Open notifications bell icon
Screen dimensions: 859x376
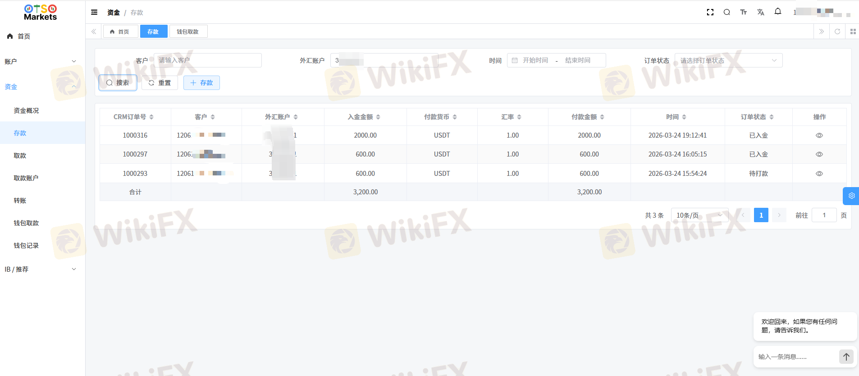tap(778, 12)
